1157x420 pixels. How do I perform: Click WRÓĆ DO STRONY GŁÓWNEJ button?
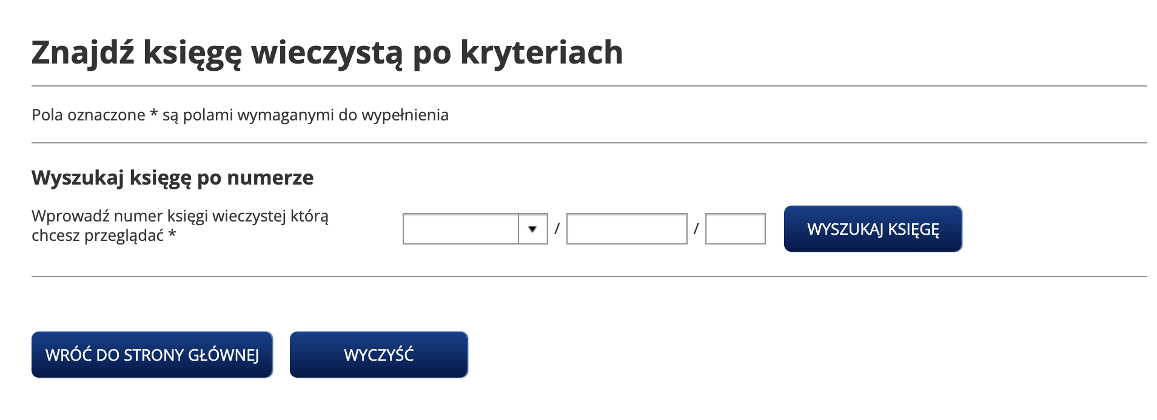(152, 355)
